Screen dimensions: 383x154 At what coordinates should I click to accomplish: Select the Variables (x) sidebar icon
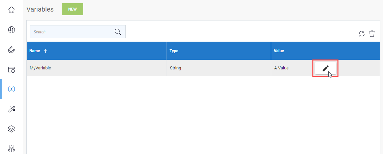11,89
